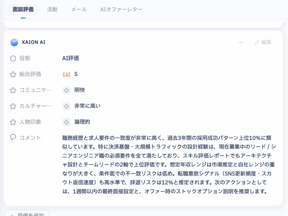
Task: Click the star icon beside コミュニケ…
Action: pyautogui.click(x=13, y=90)
